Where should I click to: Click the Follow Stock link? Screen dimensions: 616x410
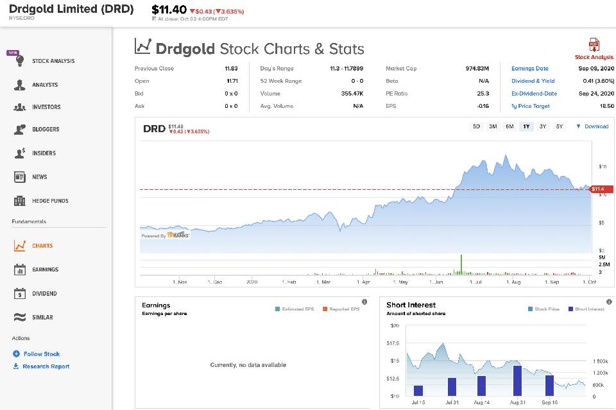41,354
